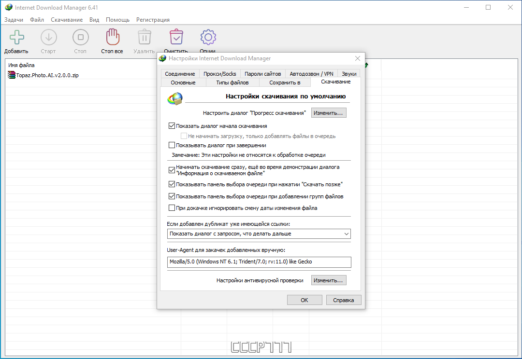Open the duplicate link action dropdown
Image resolution: width=522 pixels, height=359 pixels.
[259, 234]
